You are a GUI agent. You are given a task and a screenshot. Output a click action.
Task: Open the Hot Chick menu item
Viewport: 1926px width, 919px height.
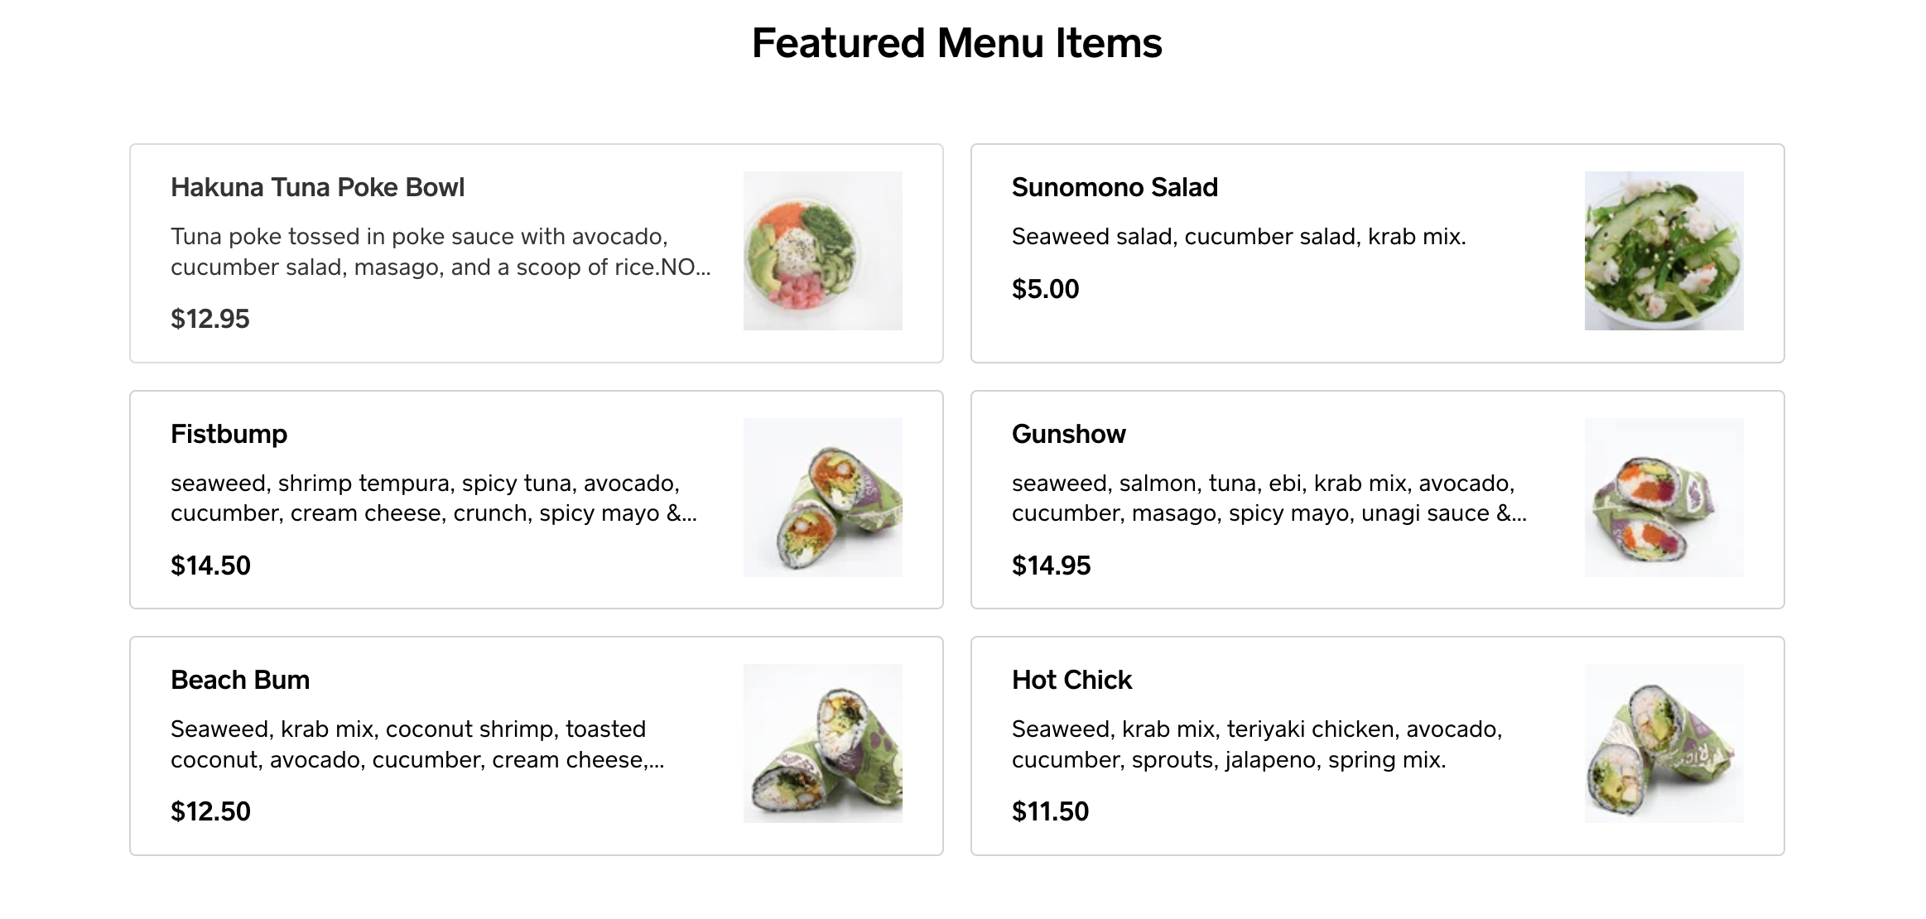(x=1071, y=679)
